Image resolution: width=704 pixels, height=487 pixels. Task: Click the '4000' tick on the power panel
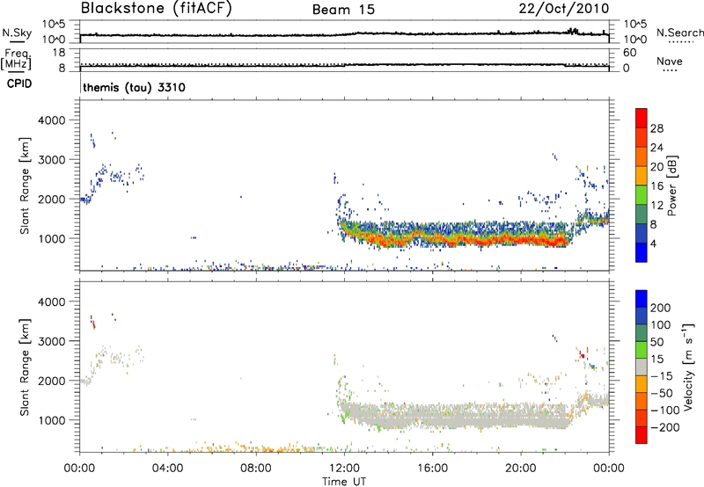pos(52,120)
